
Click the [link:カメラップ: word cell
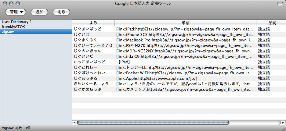click(186, 89)
